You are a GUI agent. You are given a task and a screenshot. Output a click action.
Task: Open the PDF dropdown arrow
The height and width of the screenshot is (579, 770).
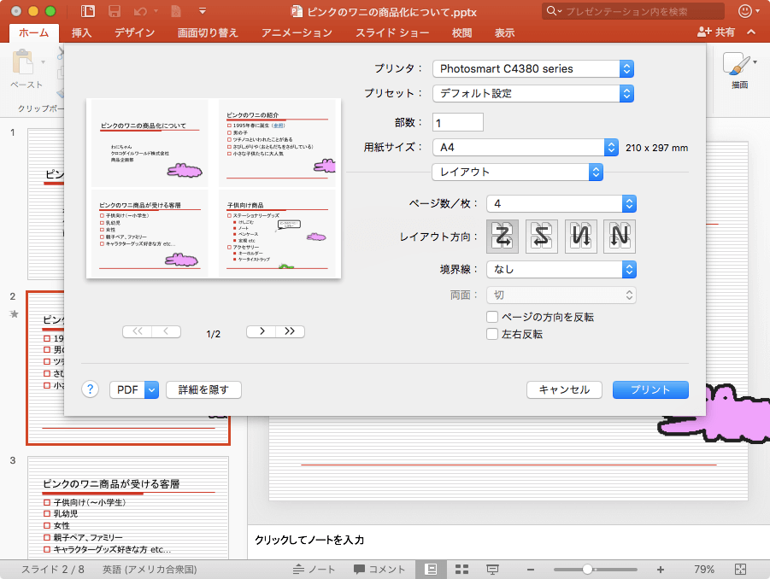click(x=152, y=390)
